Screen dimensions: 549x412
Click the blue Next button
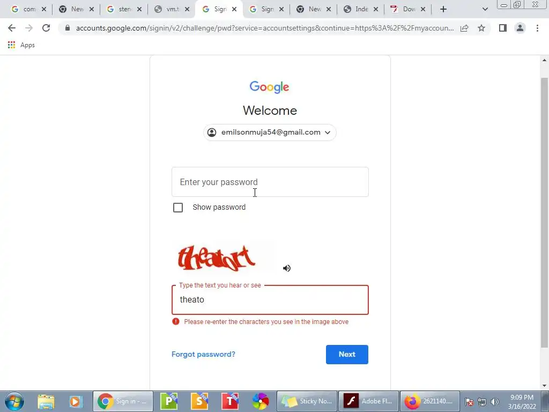[x=347, y=355]
